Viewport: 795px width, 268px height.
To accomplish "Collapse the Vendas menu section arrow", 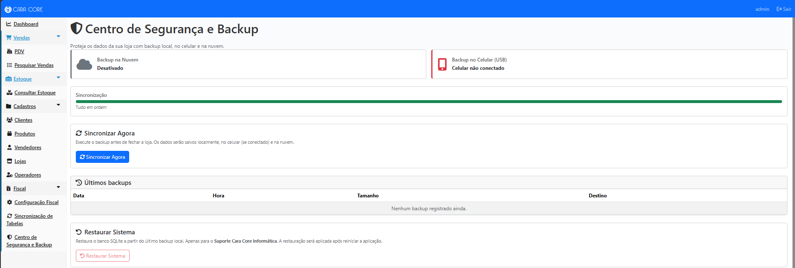I will [x=58, y=37].
